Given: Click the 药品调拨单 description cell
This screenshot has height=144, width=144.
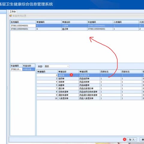Looking at the screenshot, I should pos(89,75).
